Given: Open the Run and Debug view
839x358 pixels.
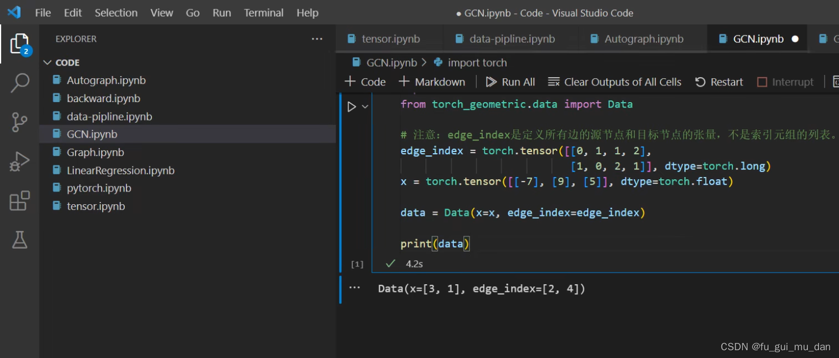Looking at the screenshot, I should point(19,162).
